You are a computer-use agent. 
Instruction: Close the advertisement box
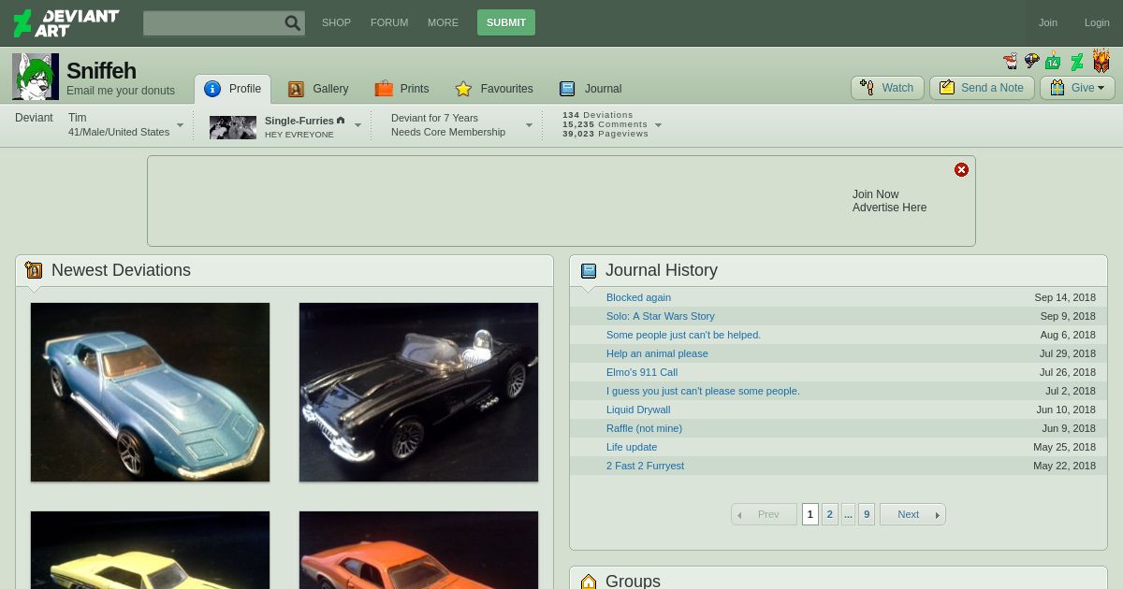pyautogui.click(x=961, y=169)
